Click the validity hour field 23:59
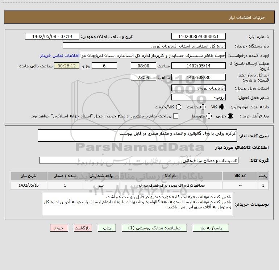Image resolution: width=279 pixels, height=270 pixels. click(143, 77)
